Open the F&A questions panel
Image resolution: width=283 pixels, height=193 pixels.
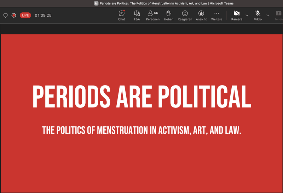137,15
